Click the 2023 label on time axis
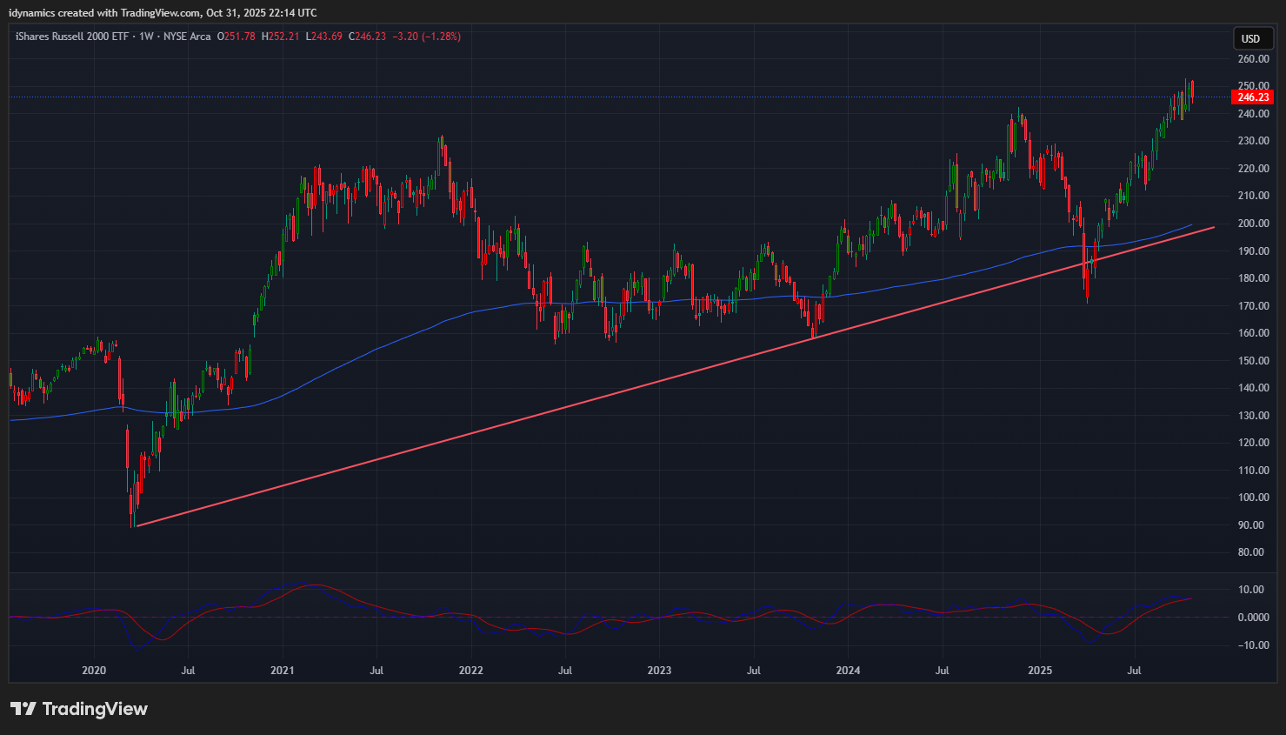Screen dimensions: 1286x735 (x=659, y=671)
